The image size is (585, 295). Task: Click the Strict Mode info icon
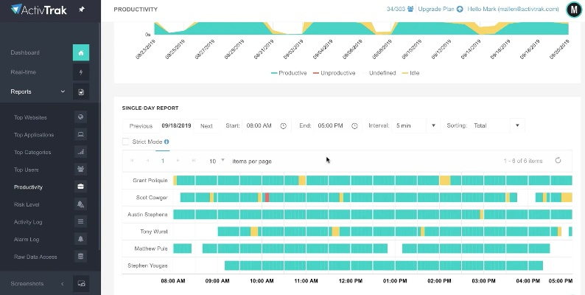(167, 142)
